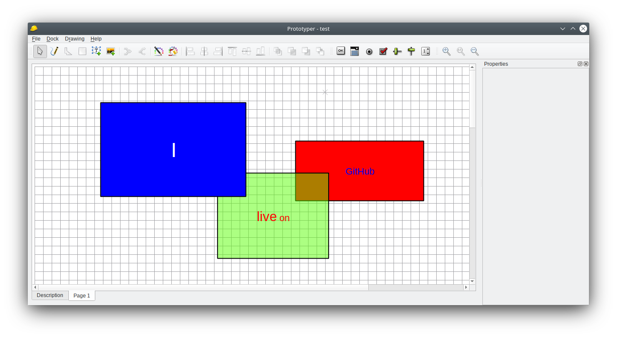This screenshot has height=338, width=617.
Task: Click the horizontal scrollbar right arrow
Action: 466,287
